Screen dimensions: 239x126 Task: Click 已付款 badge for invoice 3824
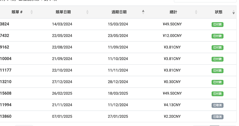[x=218, y=24]
